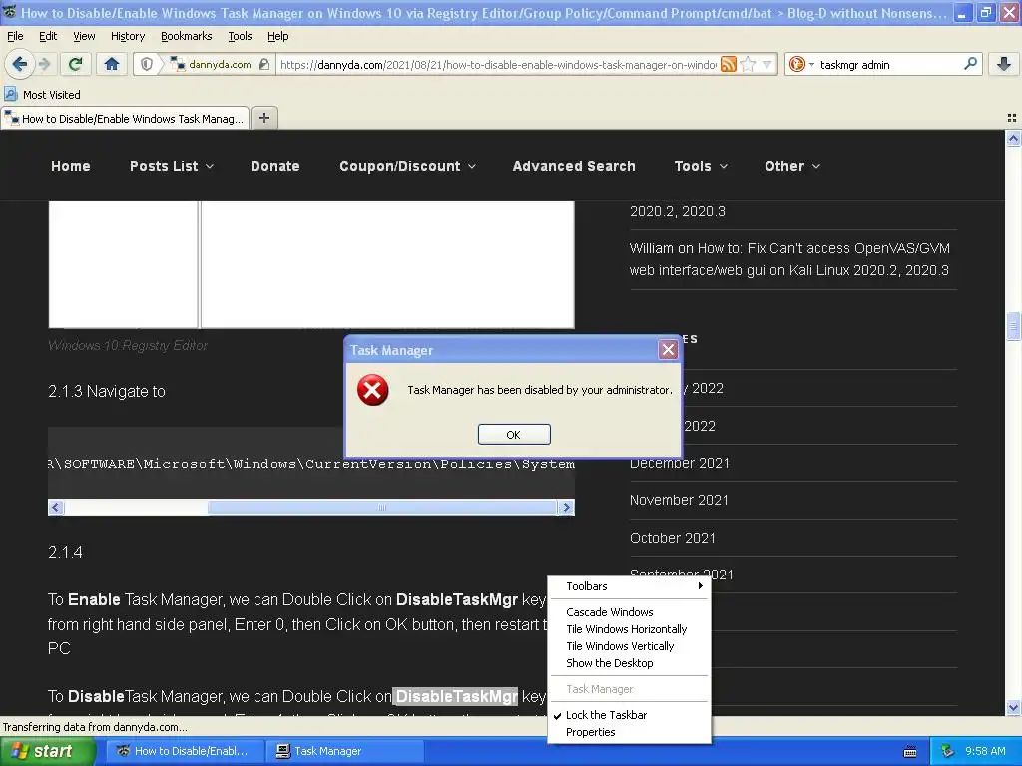Open the History menu
Screen dimensions: 1022x766
pyautogui.click(x=128, y=36)
